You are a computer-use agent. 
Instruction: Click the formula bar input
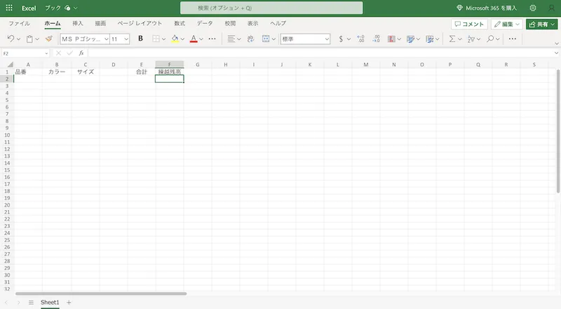click(320, 53)
